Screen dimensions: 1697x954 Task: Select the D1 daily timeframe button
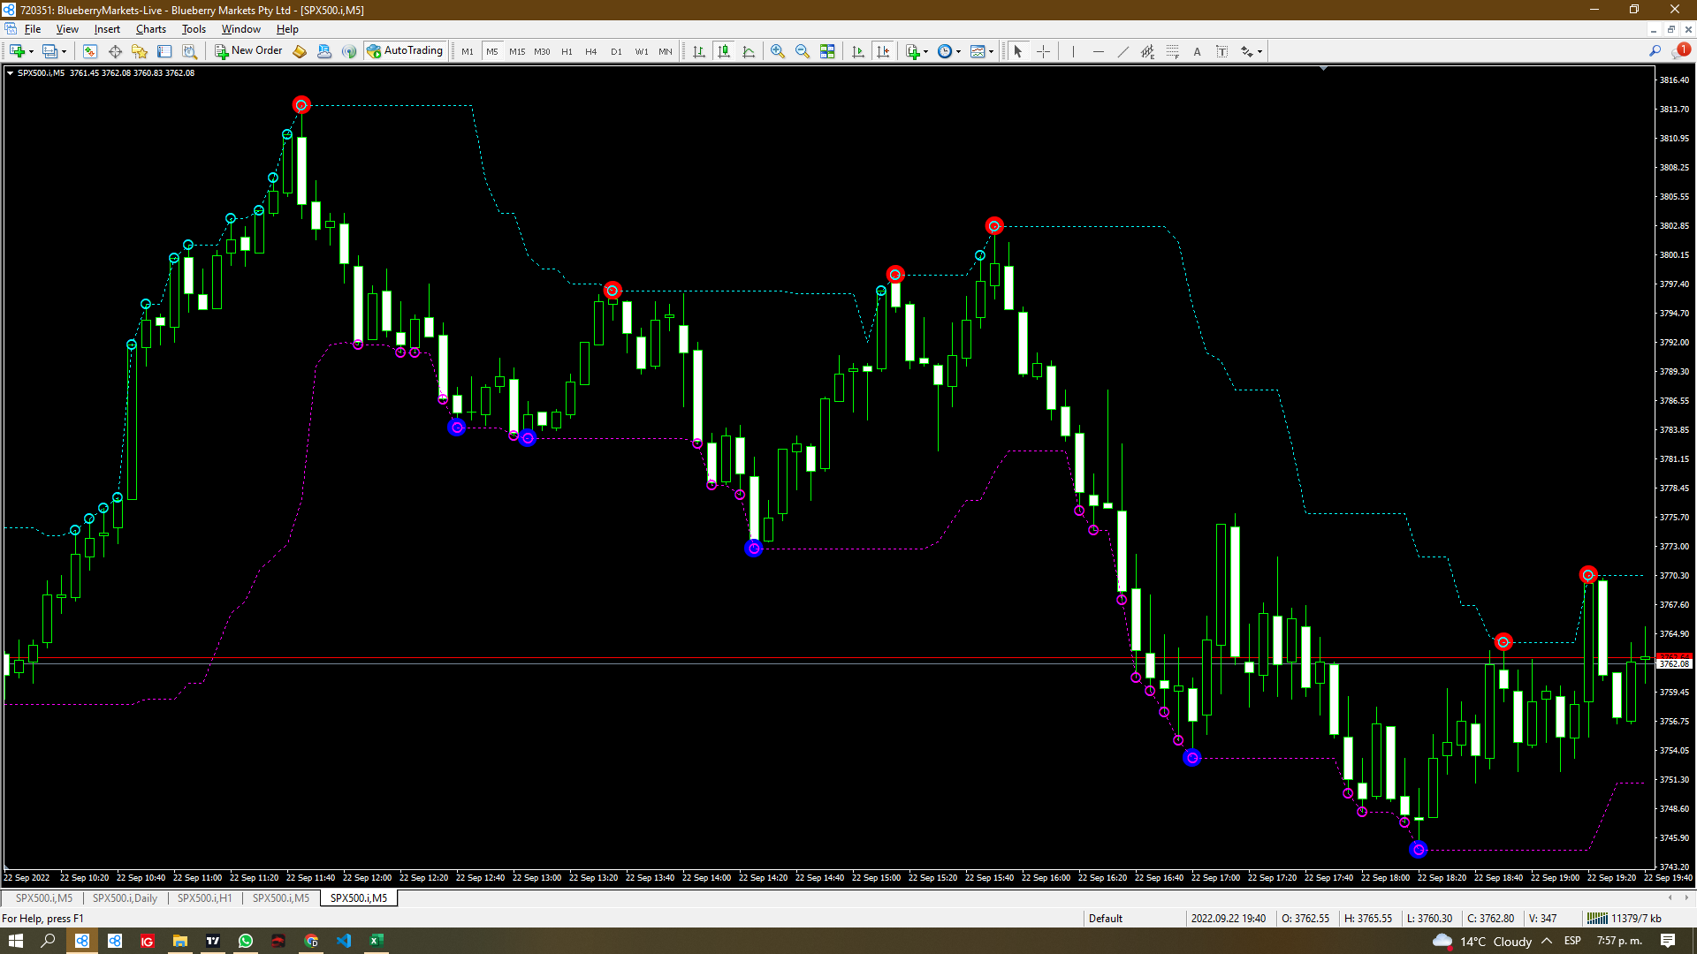pyautogui.click(x=615, y=51)
